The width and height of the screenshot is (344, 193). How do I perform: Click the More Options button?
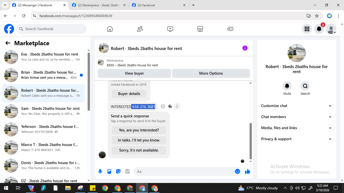(211, 73)
